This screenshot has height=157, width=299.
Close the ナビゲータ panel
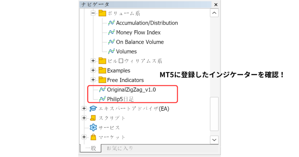(216, 5)
